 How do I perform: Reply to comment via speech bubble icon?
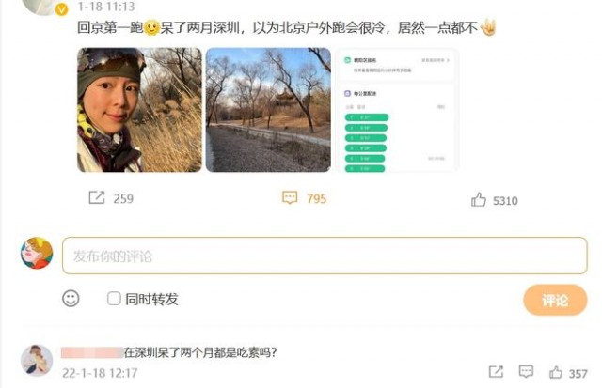[526, 371]
